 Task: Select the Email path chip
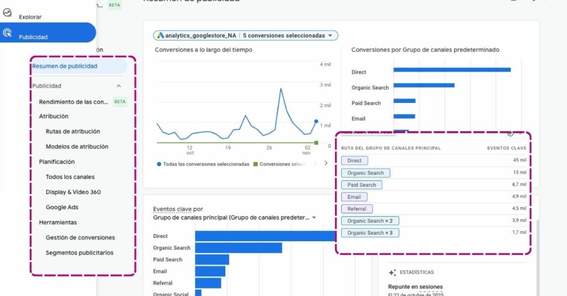354,197
